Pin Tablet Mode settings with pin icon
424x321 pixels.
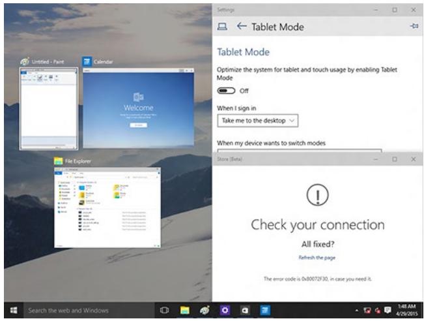[x=413, y=27]
